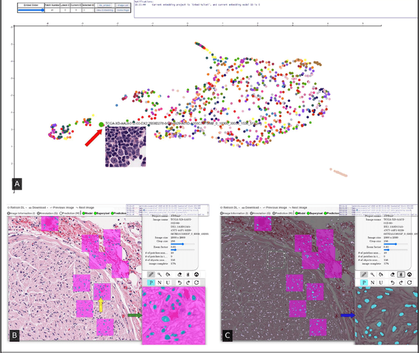Select Image Information (I) radio in panel C
The width and height of the screenshot is (419, 353).
pyautogui.click(x=222, y=214)
